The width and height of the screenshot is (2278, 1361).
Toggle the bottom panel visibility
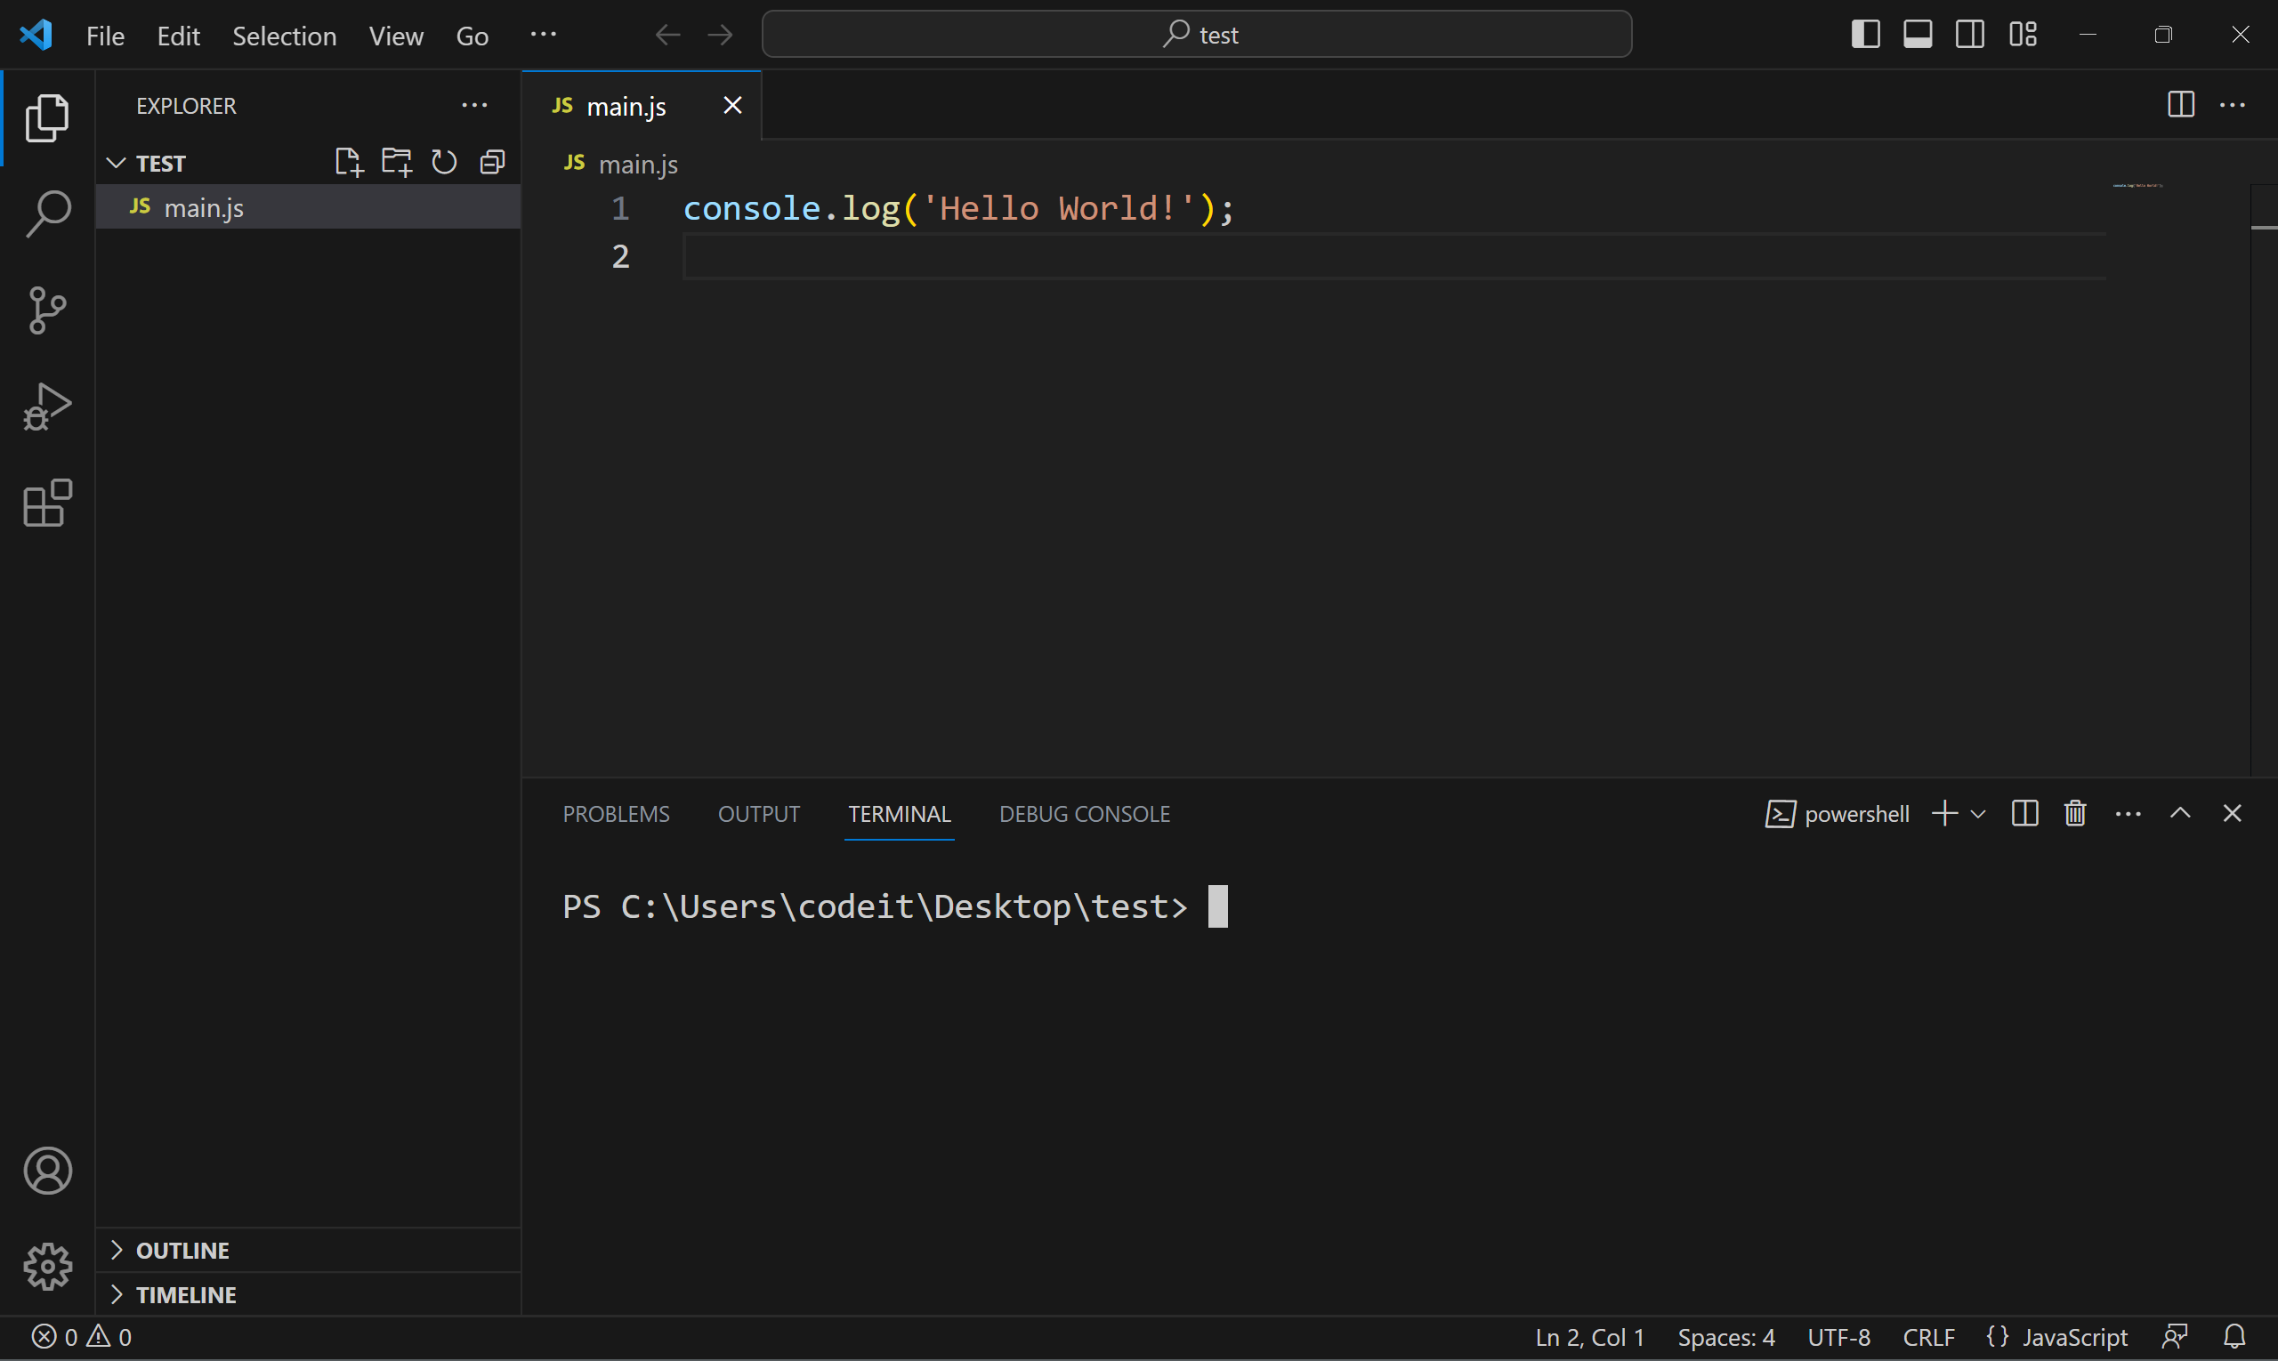pos(1918,34)
